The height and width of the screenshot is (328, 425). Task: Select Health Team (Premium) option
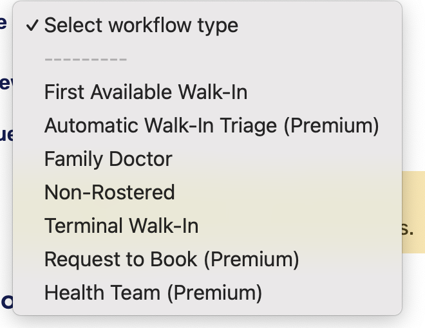click(x=153, y=293)
